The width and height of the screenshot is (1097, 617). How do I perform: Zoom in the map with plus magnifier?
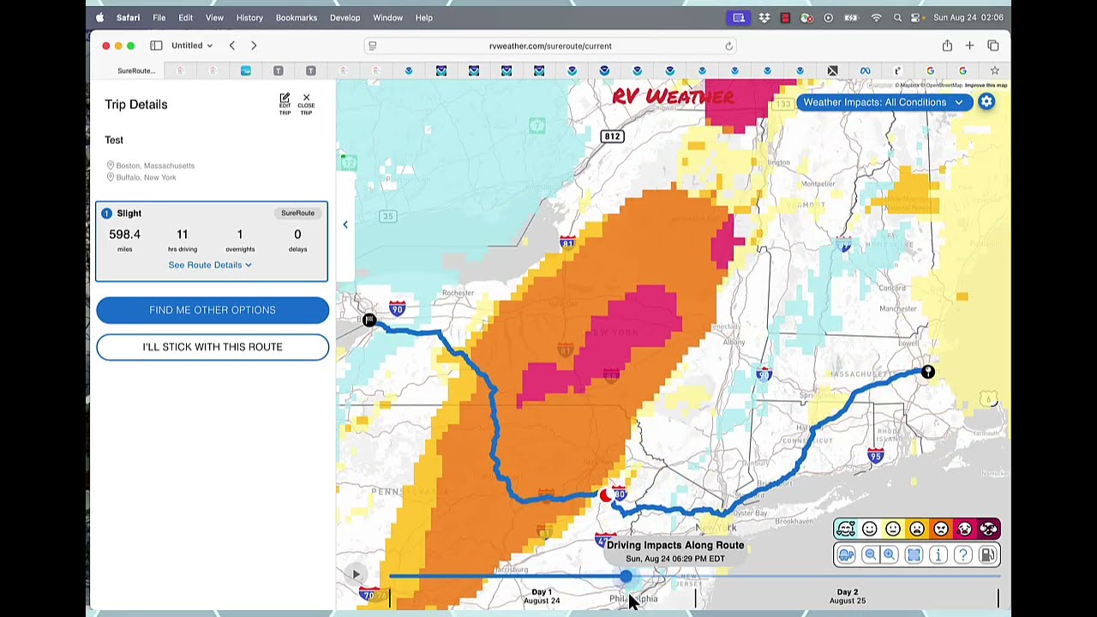(x=890, y=555)
